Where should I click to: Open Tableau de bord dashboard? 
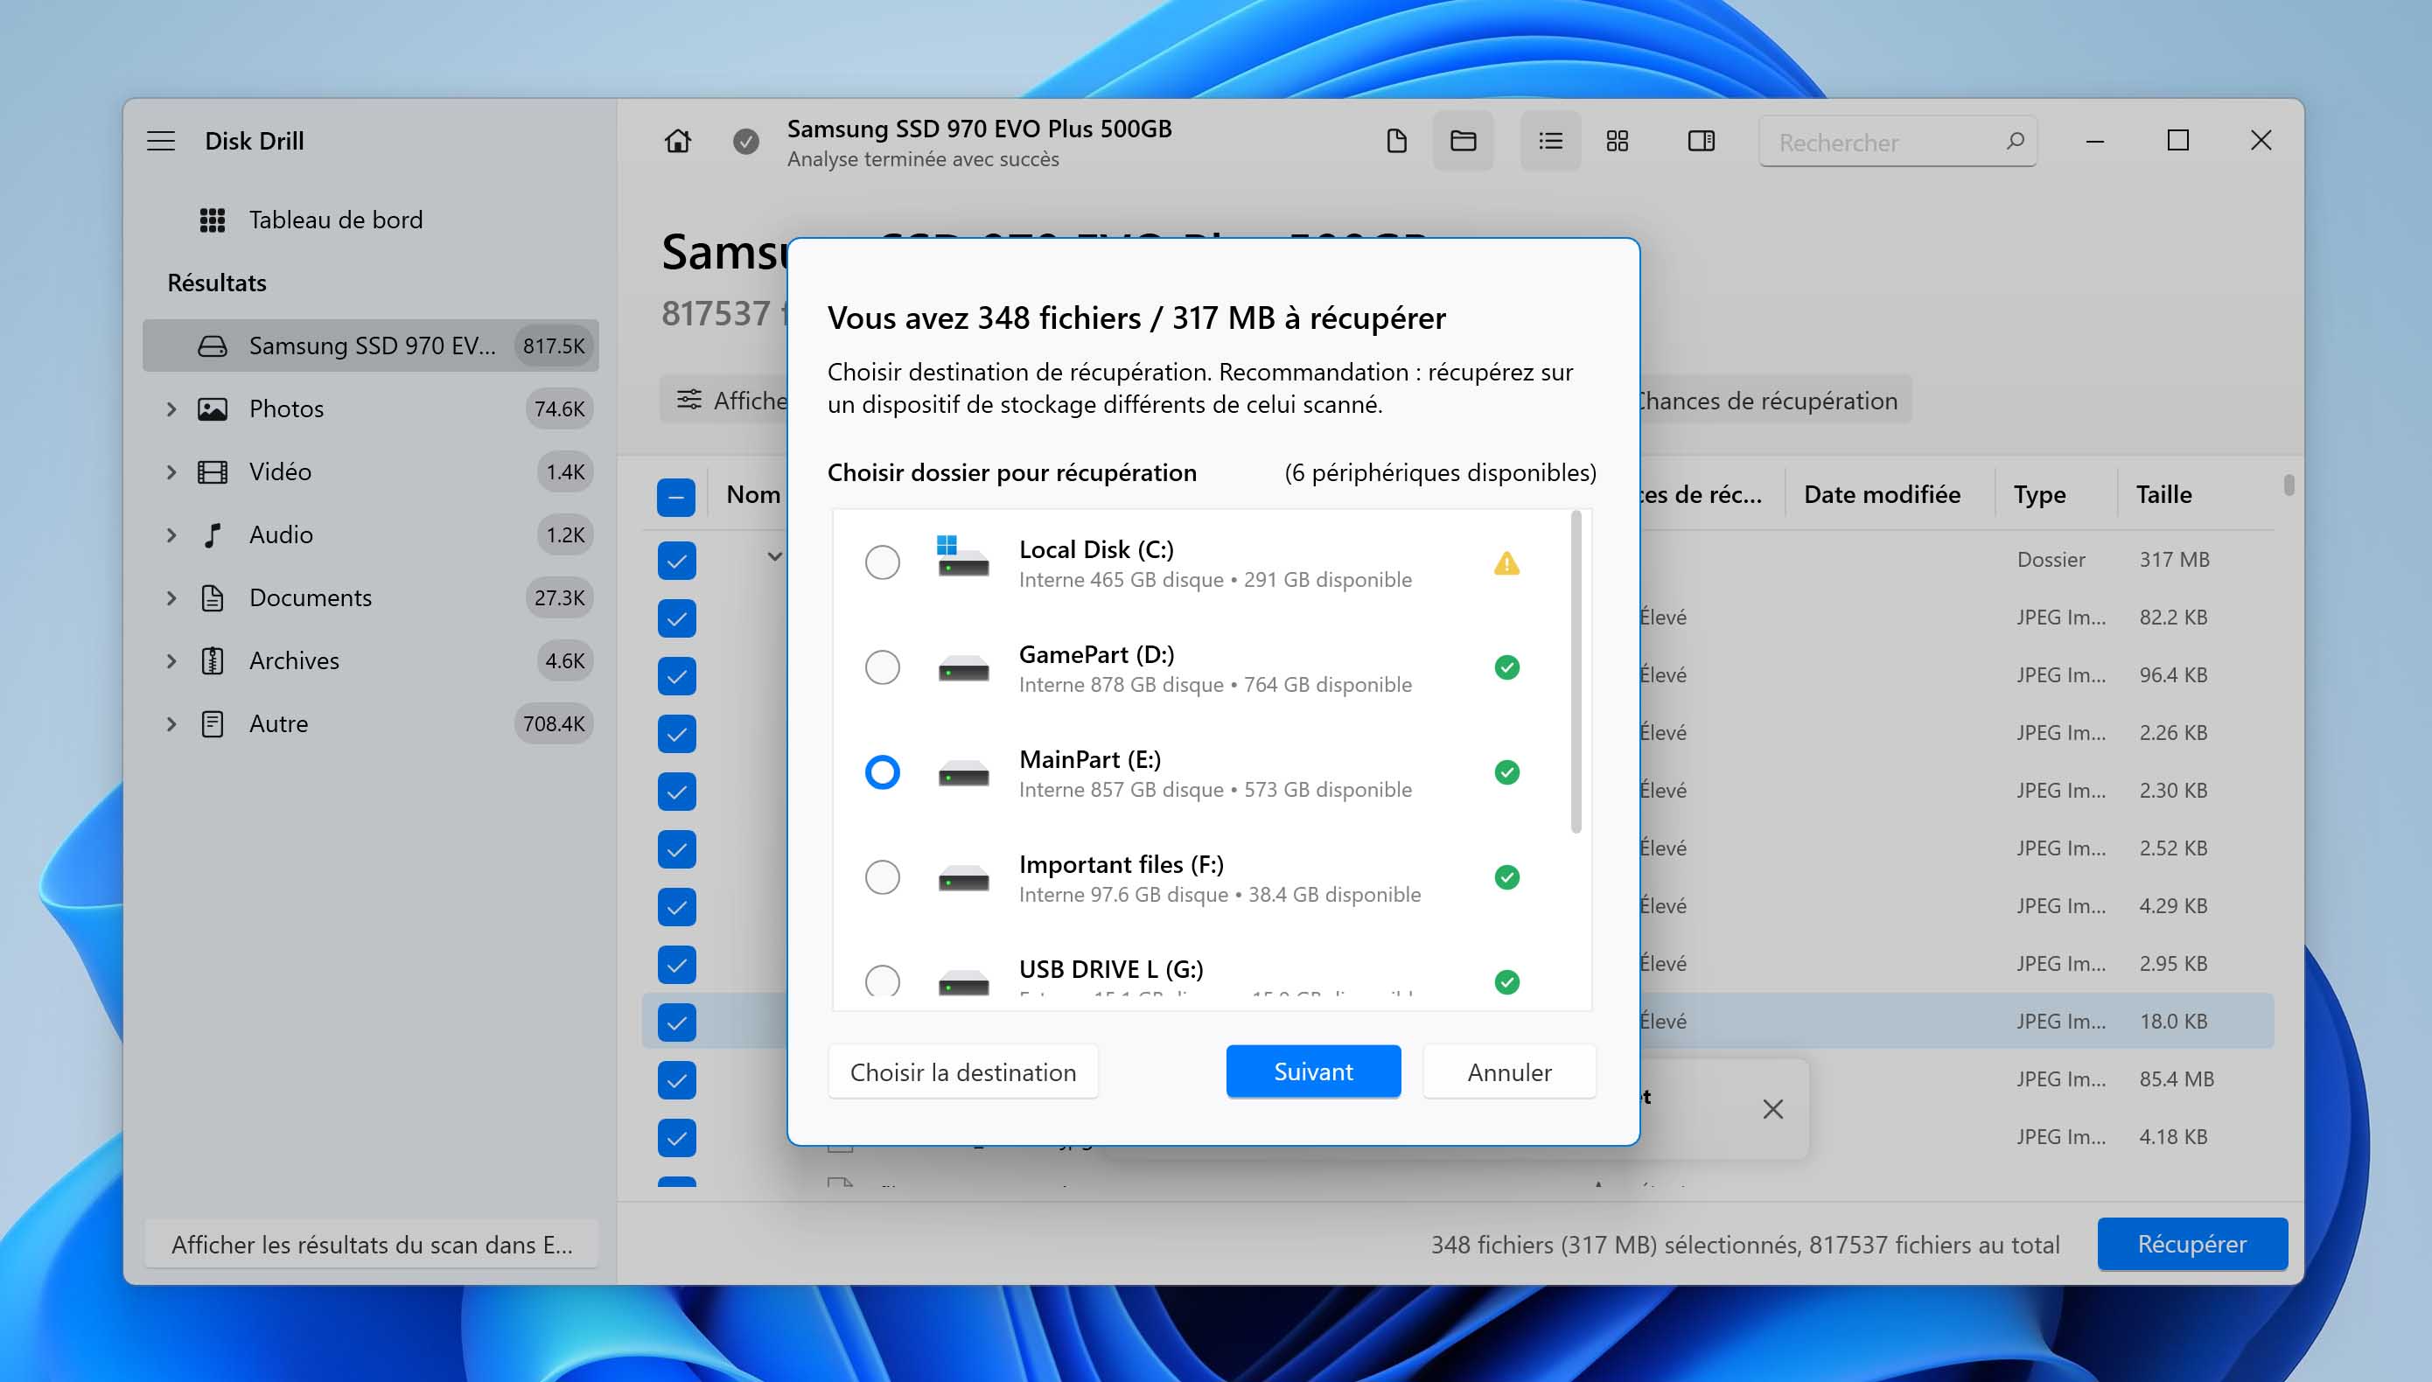point(335,220)
